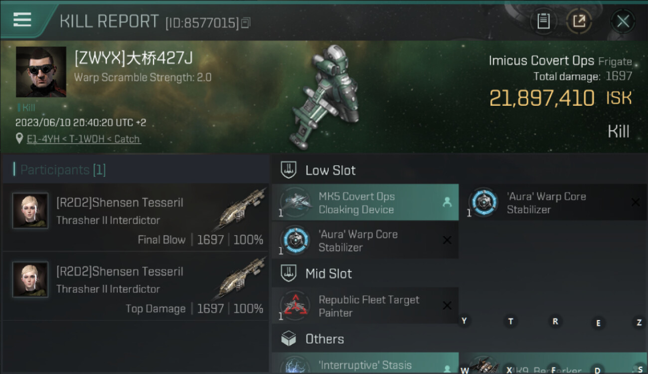Open the clipboard notes icon
Screen dimensions: 648x374
543,21
